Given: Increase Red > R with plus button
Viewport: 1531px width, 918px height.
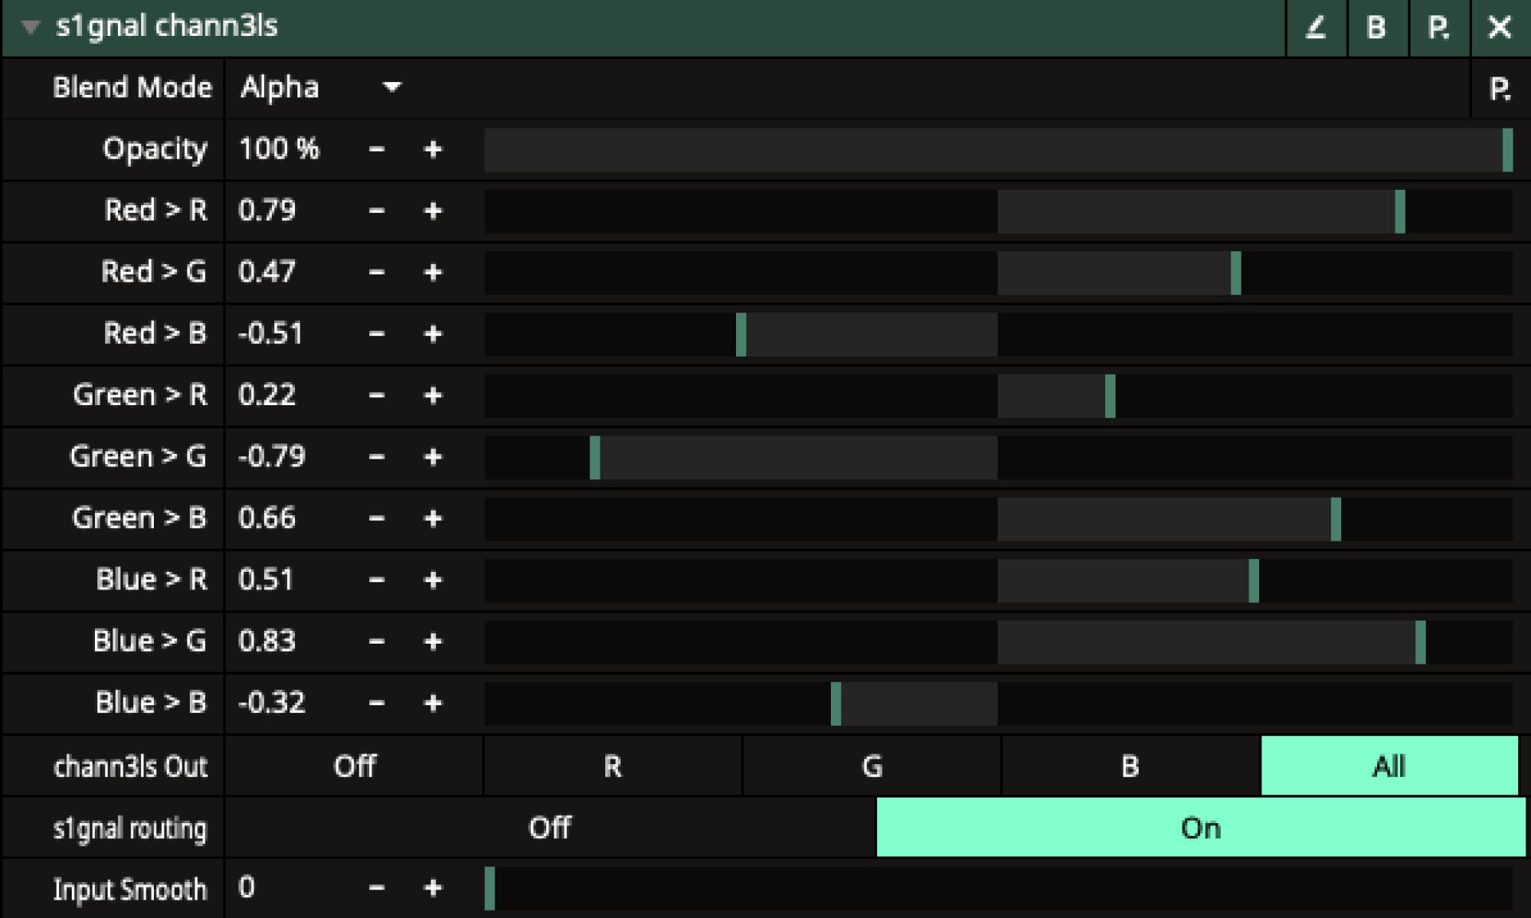Looking at the screenshot, I should 432,211.
